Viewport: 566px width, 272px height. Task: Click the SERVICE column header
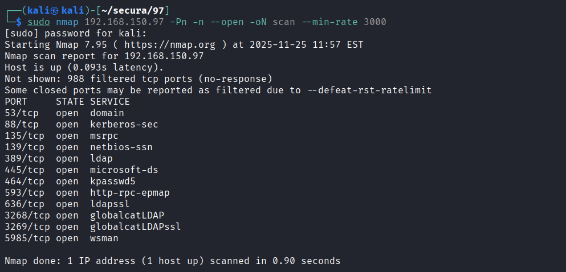[109, 101]
